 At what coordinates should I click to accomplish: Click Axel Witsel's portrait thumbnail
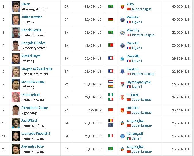(16, 123)
